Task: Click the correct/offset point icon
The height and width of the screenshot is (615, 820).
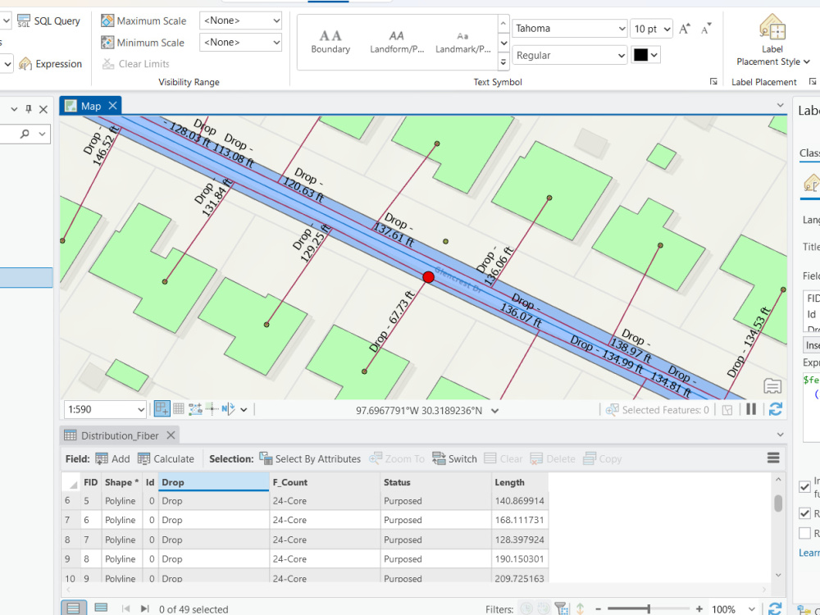Action: (x=212, y=409)
